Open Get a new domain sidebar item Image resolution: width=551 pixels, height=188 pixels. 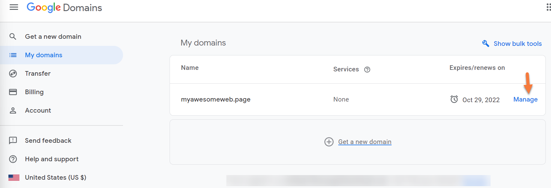[x=53, y=37]
